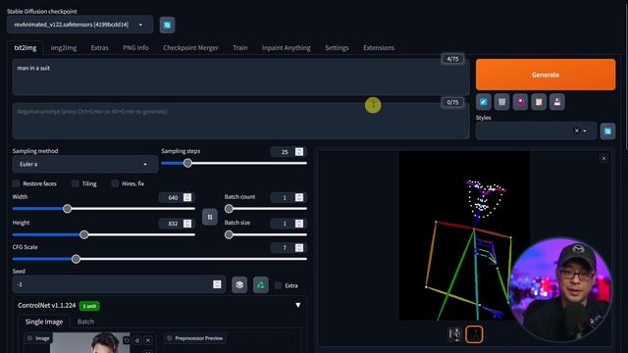628x353 pixels.
Task: Click the Batch count slider handle
Action: (229, 209)
